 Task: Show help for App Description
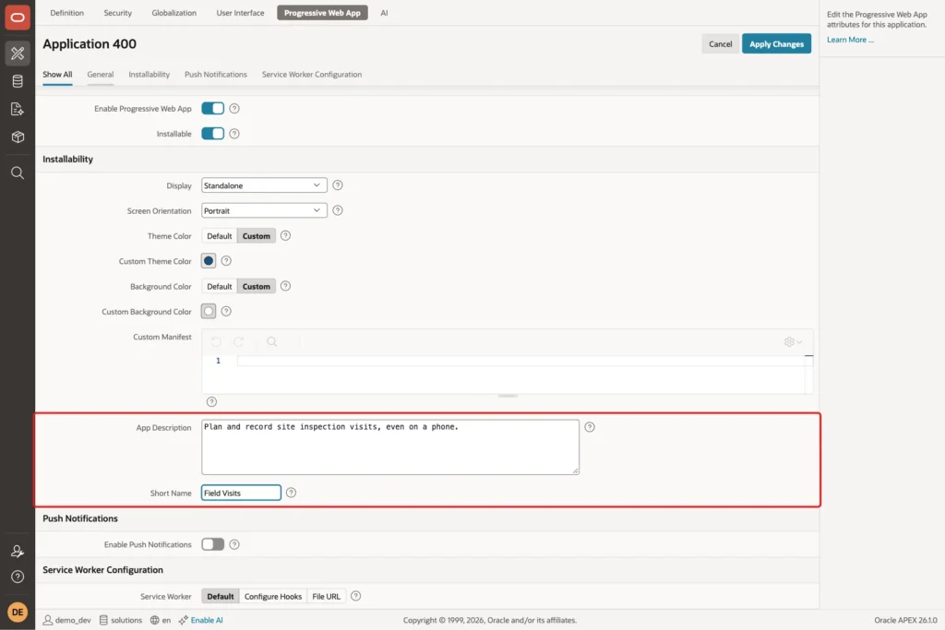(x=590, y=427)
